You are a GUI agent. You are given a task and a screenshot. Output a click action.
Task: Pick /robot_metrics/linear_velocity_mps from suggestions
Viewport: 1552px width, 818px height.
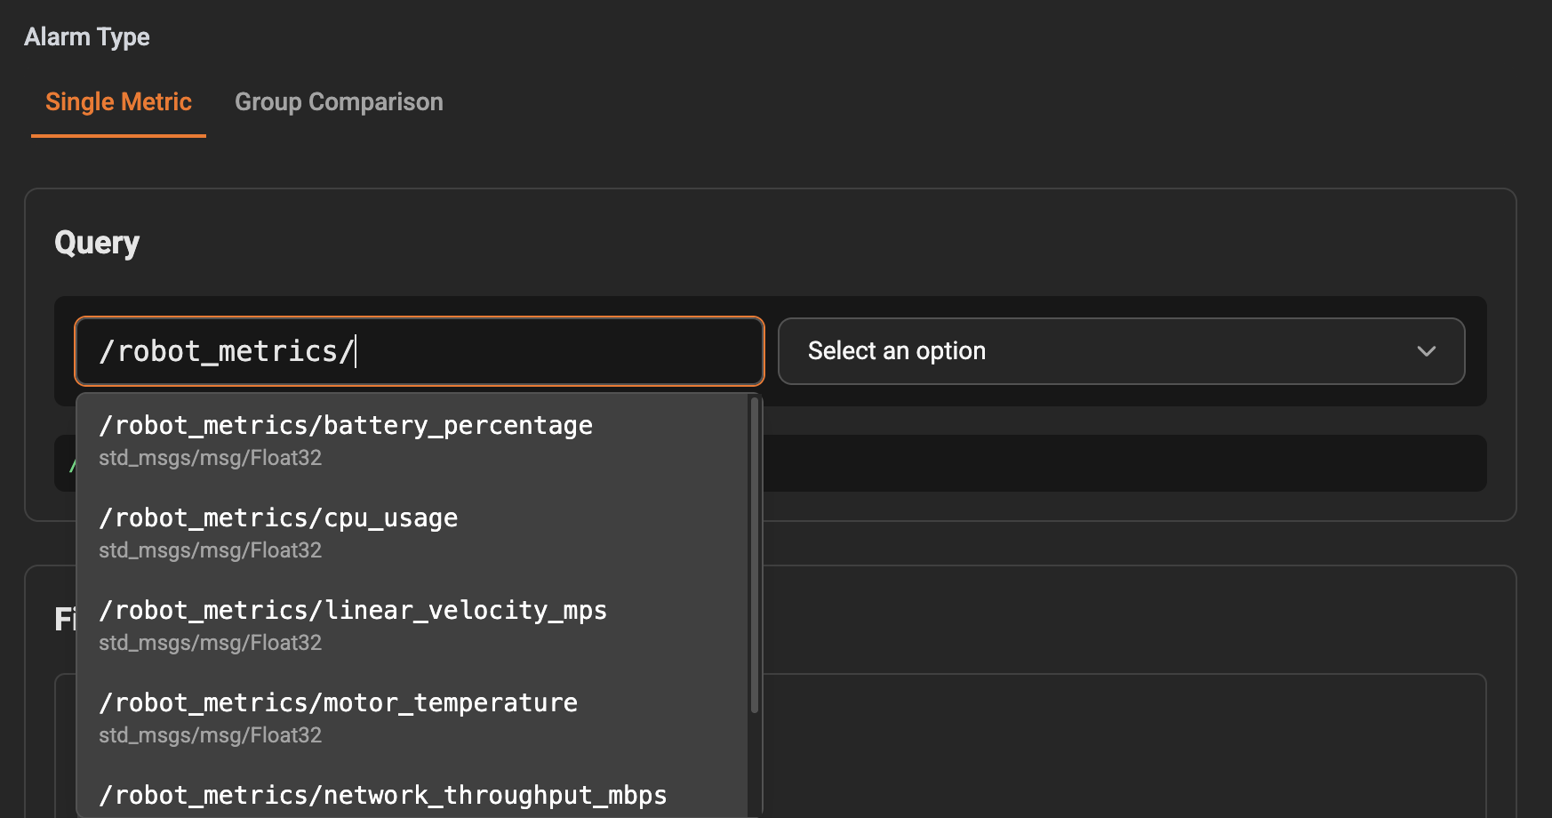pyautogui.click(x=353, y=610)
